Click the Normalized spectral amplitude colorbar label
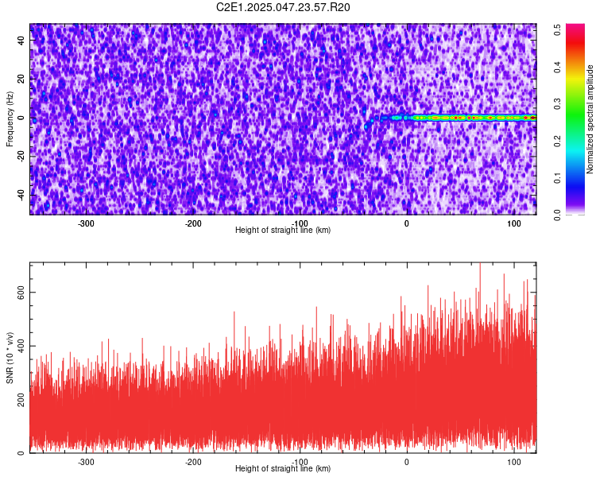This screenshot has height=477, width=596. 590,119
